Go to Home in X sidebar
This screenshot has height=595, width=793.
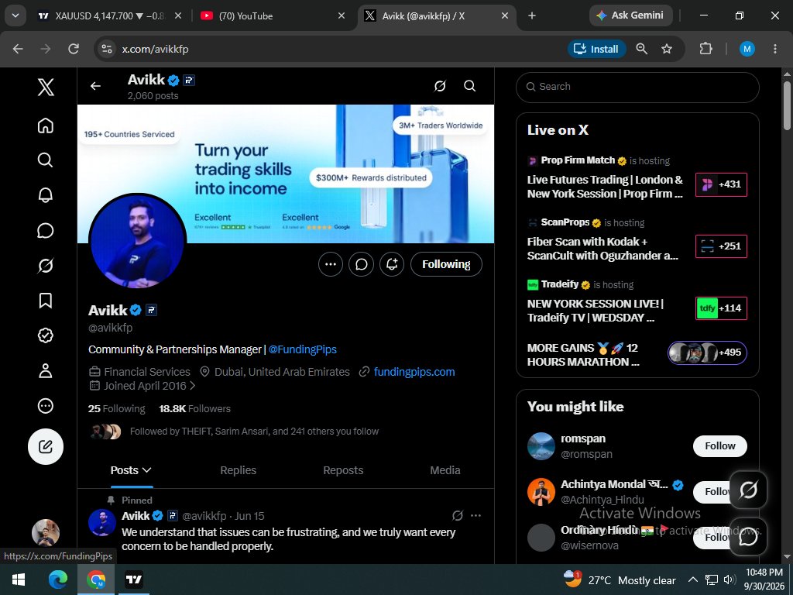click(46, 126)
